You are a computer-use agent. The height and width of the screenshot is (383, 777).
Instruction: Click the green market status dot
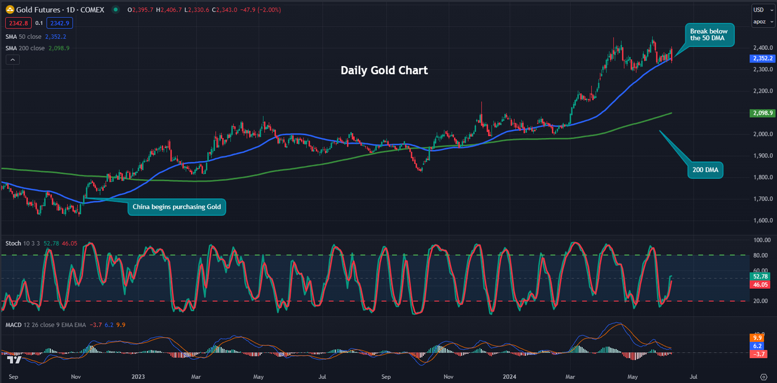(117, 10)
